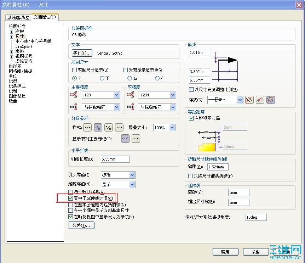
Task: Click the second (middle) arrow placement icon
Action: pos(260,100)
